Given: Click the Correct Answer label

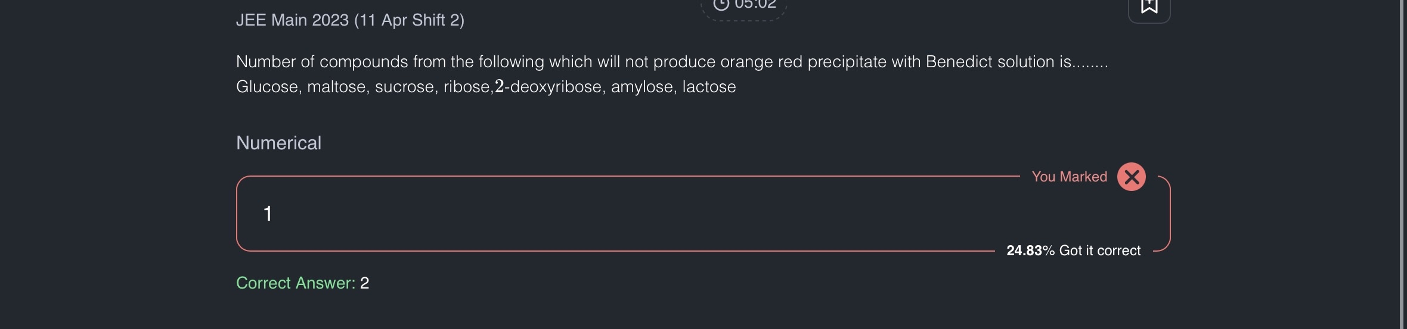Looking at the screenshot, I should pos(296,283).
